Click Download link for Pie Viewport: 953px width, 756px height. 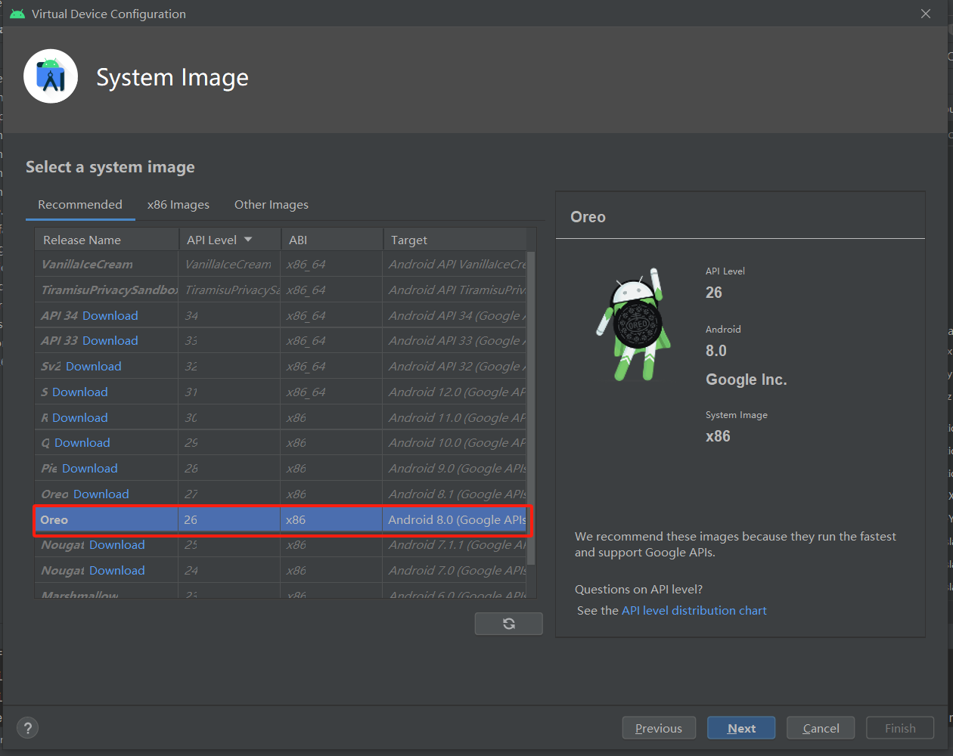[x=90, y=469]
